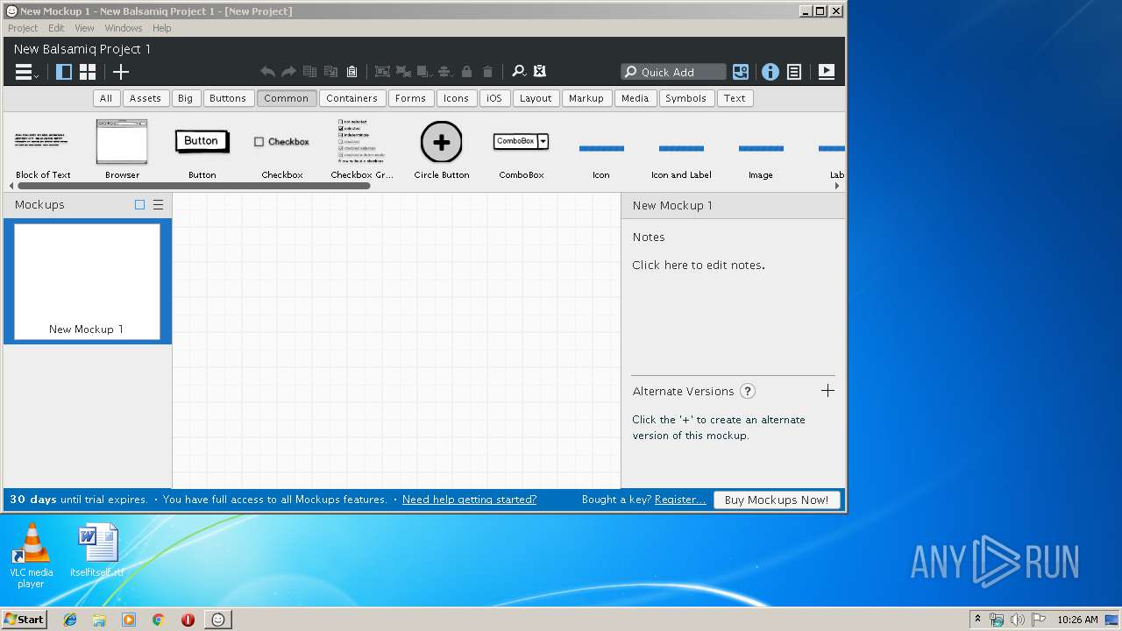Toggle the Property Inspector info icon
1122x631 pixels.
pos(770,72)
